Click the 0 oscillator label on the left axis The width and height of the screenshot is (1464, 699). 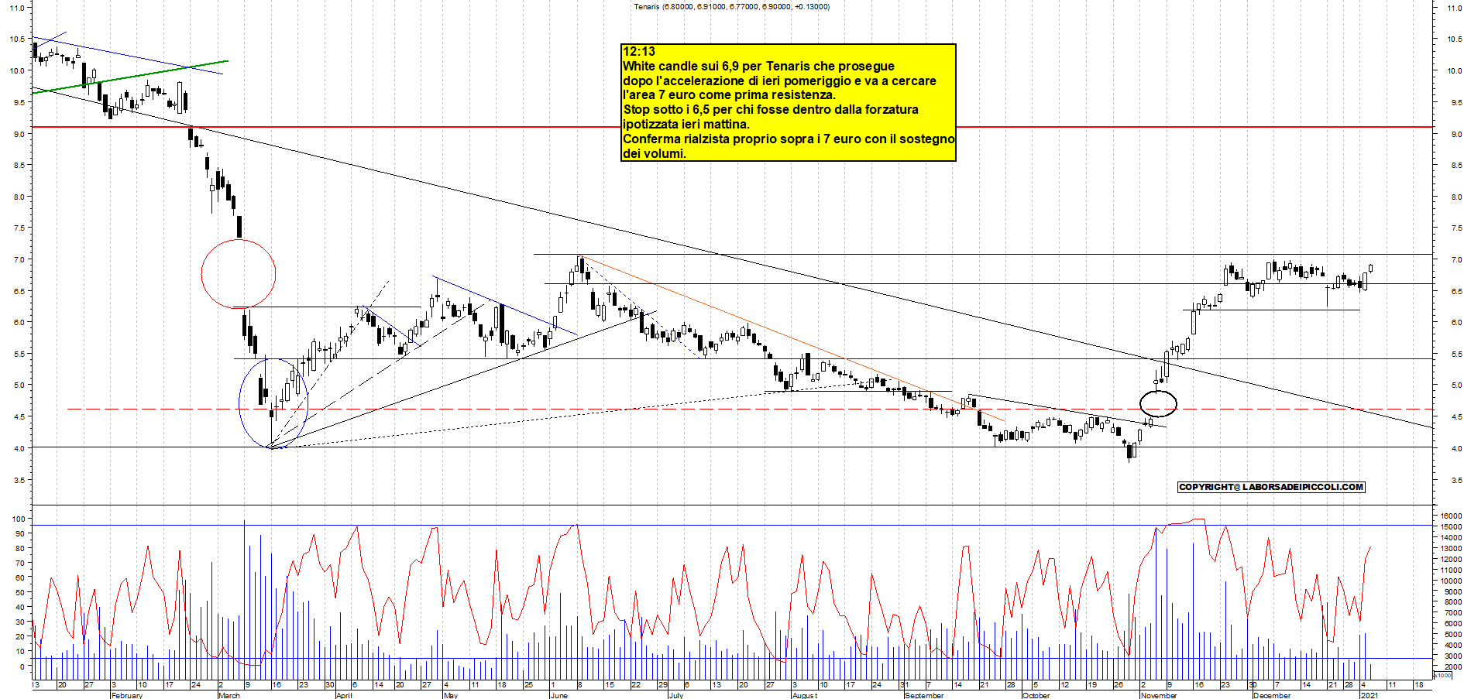point(22,666)
